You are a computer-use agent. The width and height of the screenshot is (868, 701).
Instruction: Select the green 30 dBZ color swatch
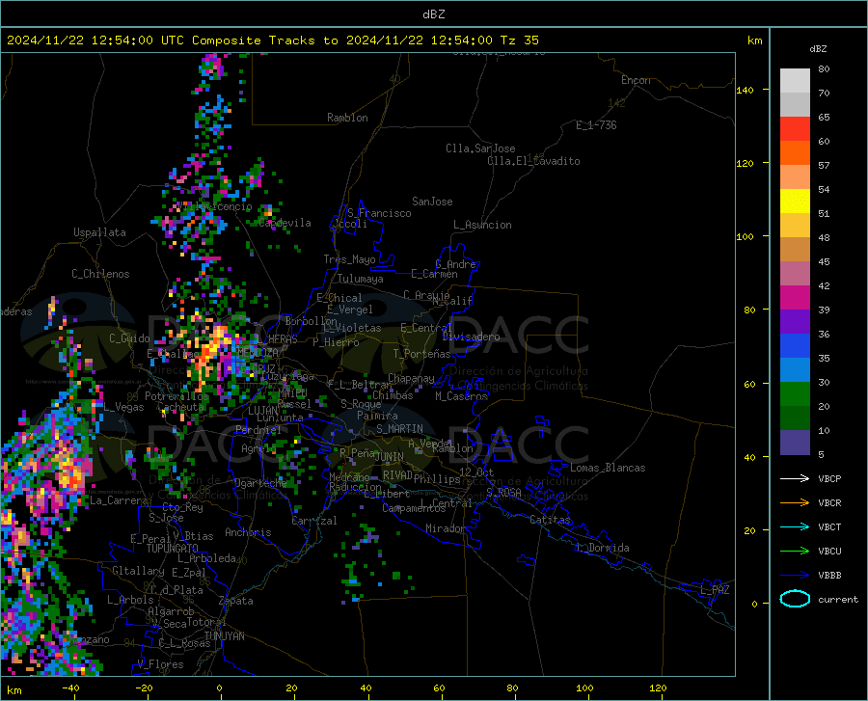(795, 394)
